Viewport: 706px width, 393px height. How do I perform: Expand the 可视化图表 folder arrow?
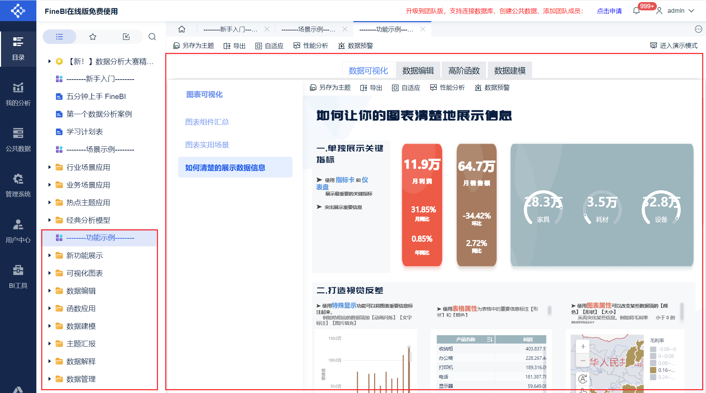point(50,273)
